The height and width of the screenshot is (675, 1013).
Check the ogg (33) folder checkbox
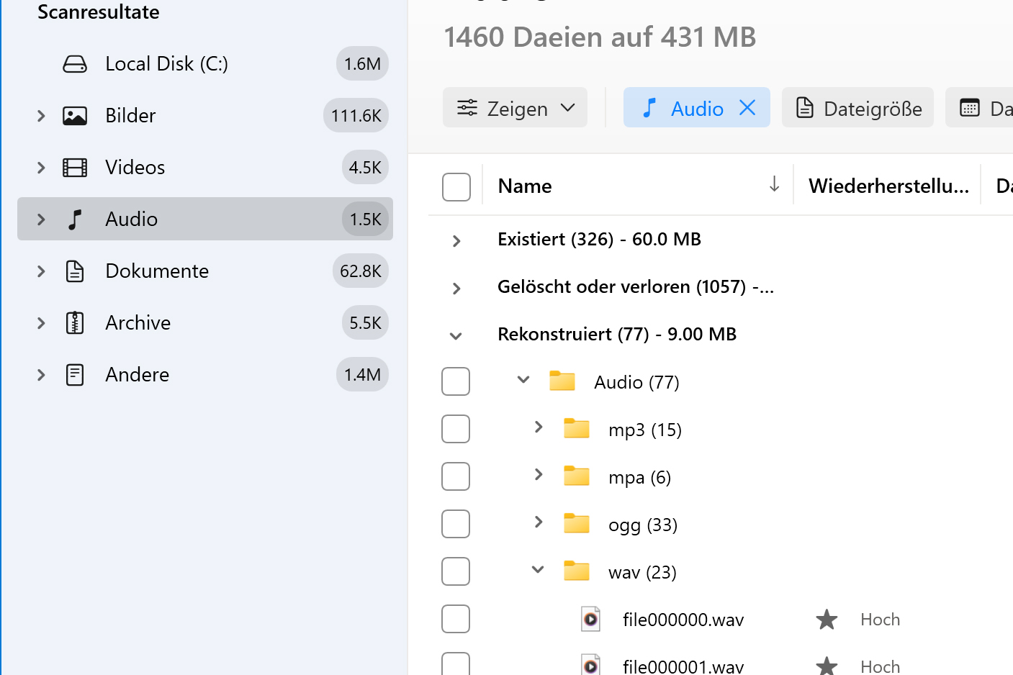[x=456, y=524]
